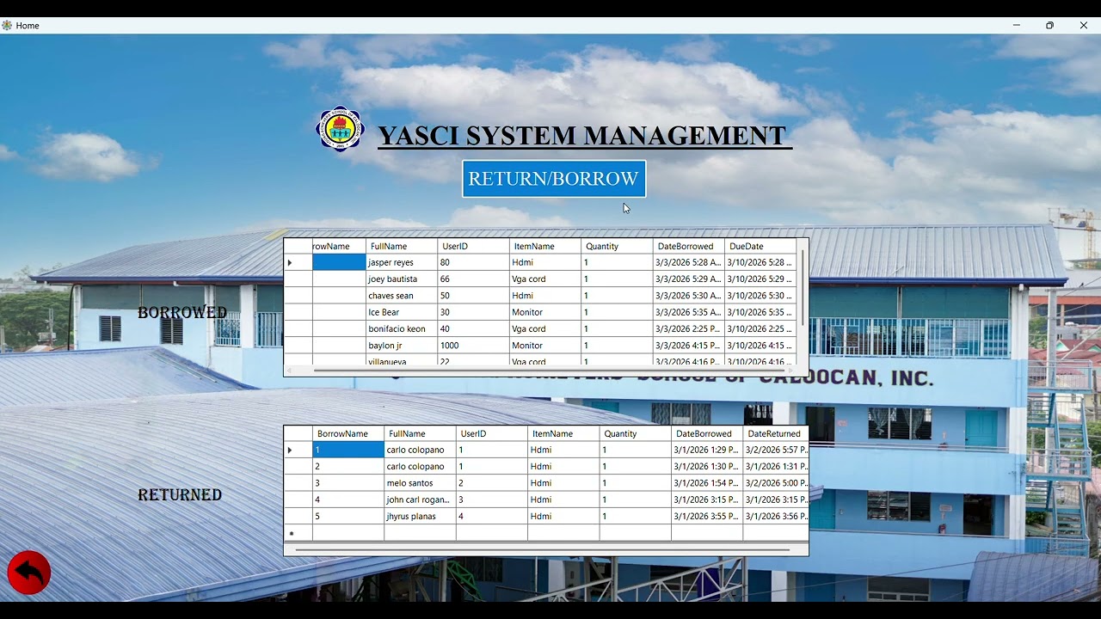Click FullName header in returned table
The height and width of the screenshot is (619, 1101).
pyautogui.click(x=420, y=433)
